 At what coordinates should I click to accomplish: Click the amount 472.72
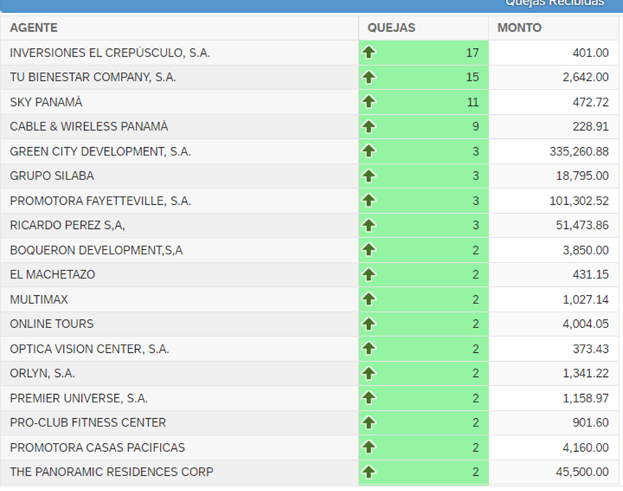(591, 102)
